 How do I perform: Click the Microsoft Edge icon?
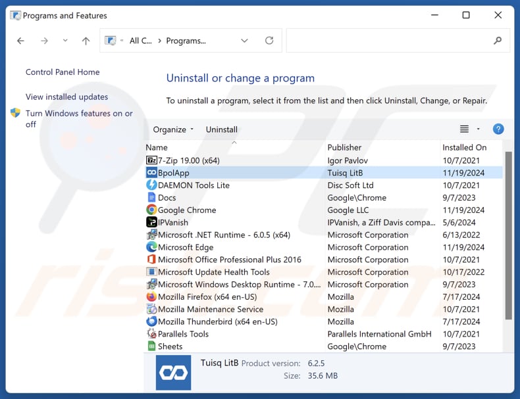pyautogui.click(x=151, y=247)
